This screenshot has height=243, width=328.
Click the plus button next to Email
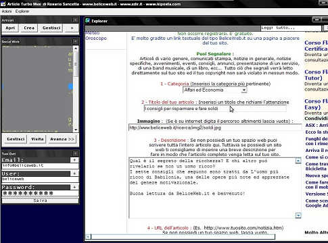click(x=74, y=160)
